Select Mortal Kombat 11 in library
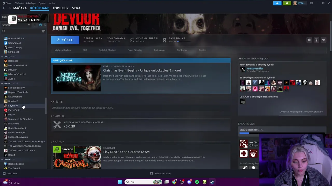The width and height of the screenshot is (332, 186). [x=17, y=65]
